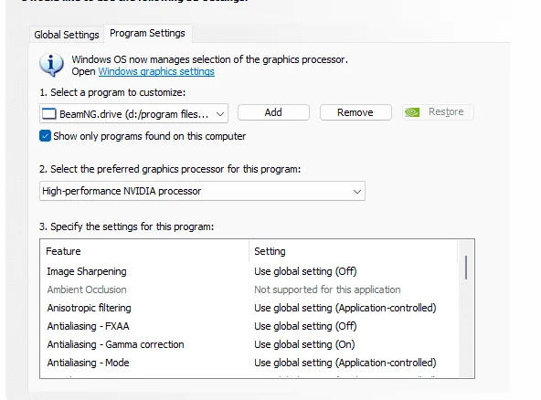Click the Setting column header
This screenshot has width=541, height=400.
pos(353,251)
